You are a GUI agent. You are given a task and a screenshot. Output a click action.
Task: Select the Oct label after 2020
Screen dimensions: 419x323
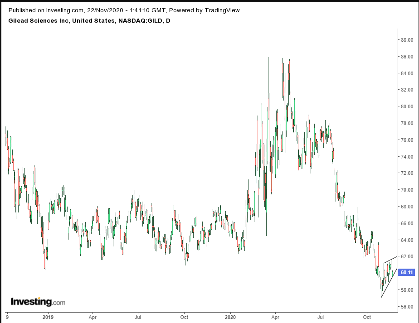coord(367,317)
